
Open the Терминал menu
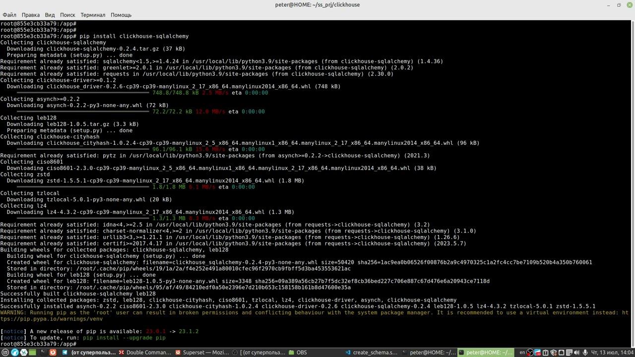click(93, 15)
